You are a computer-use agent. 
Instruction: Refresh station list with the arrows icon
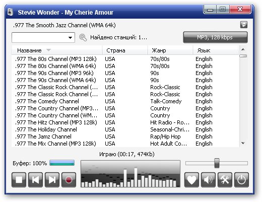click(x=244, y=25)
